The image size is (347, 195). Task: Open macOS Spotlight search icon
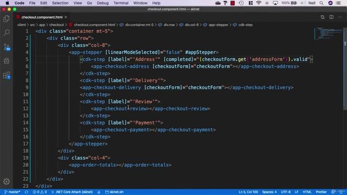tap(322, 3)
